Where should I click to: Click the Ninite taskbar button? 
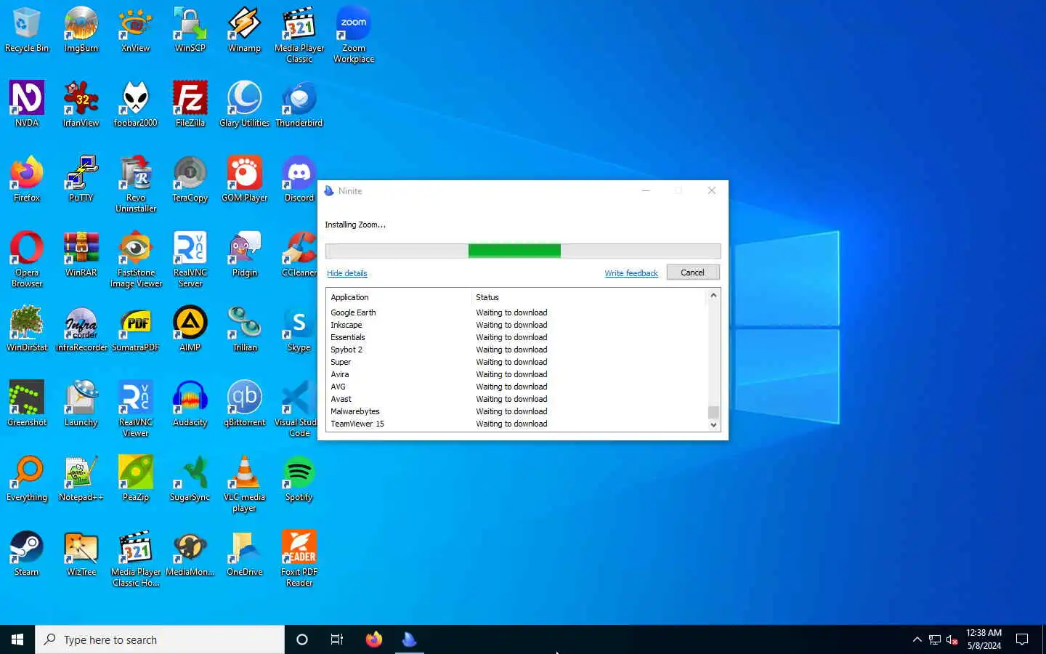pyautogui.click(x=410, y=639)
